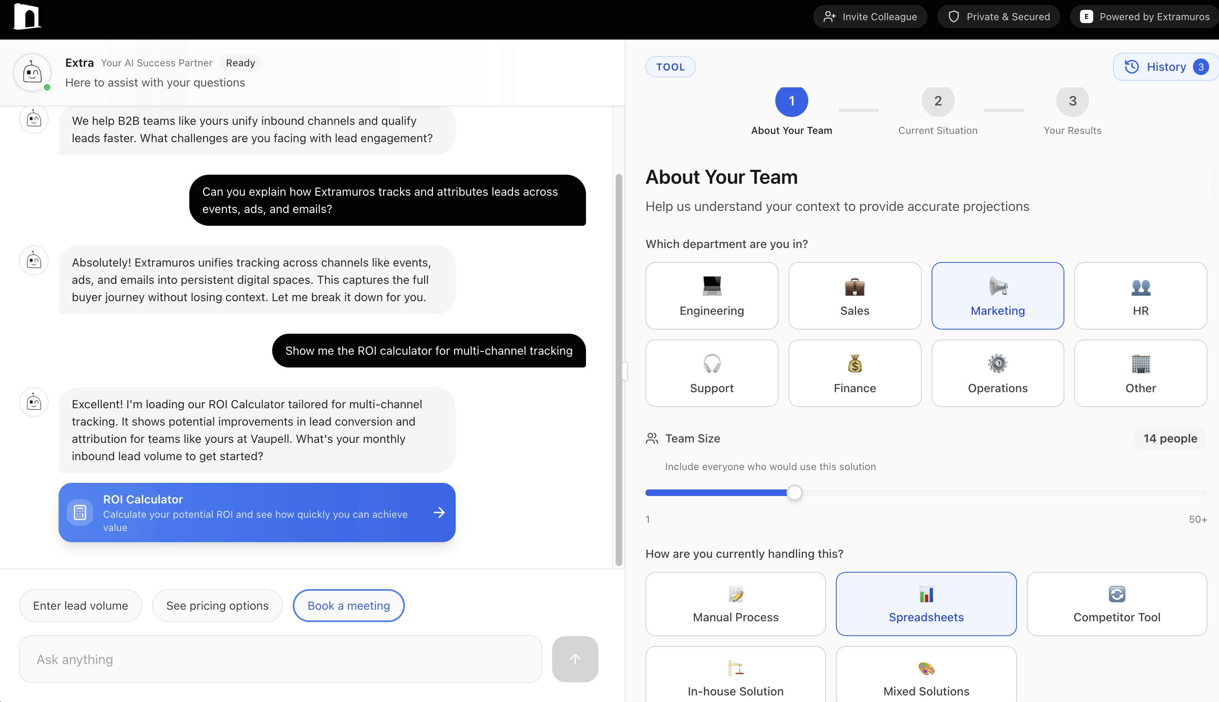Click See pricing options chip
This screenshot has height=702, width=1219.
(x=217, y=606)
